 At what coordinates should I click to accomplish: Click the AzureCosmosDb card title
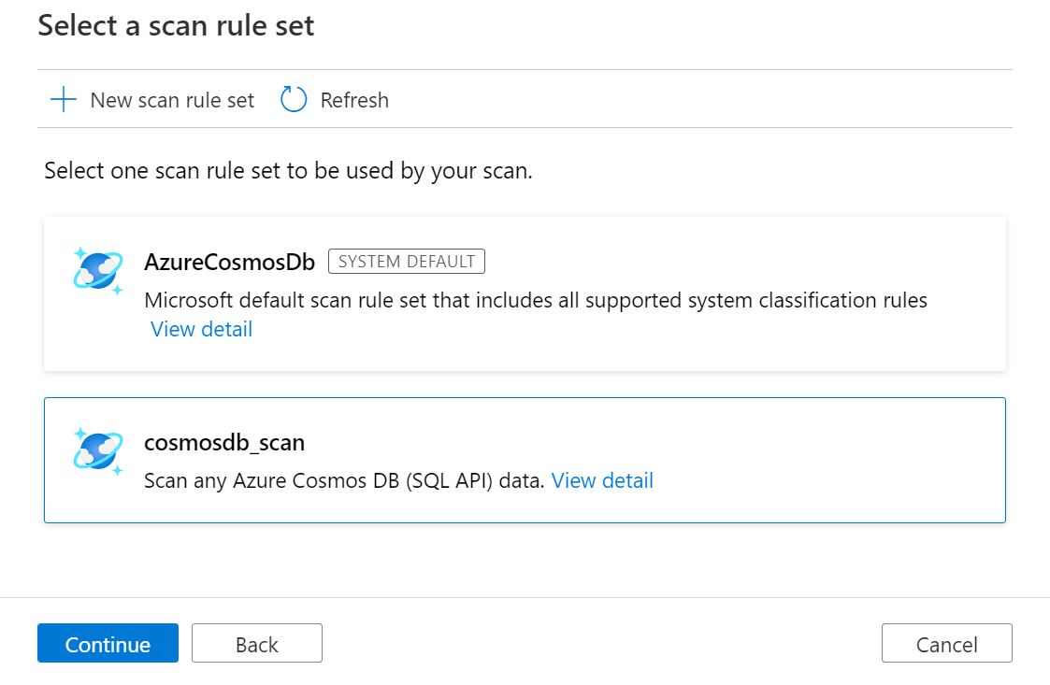(230, 262)
